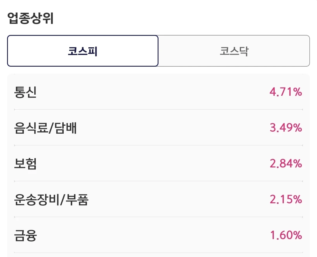The image size is (317, 257).
Task: Select the 통신 label text
Action: [25, 92]
